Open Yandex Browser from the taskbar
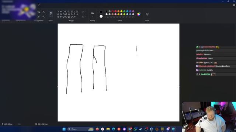 (x=103, y=129)
